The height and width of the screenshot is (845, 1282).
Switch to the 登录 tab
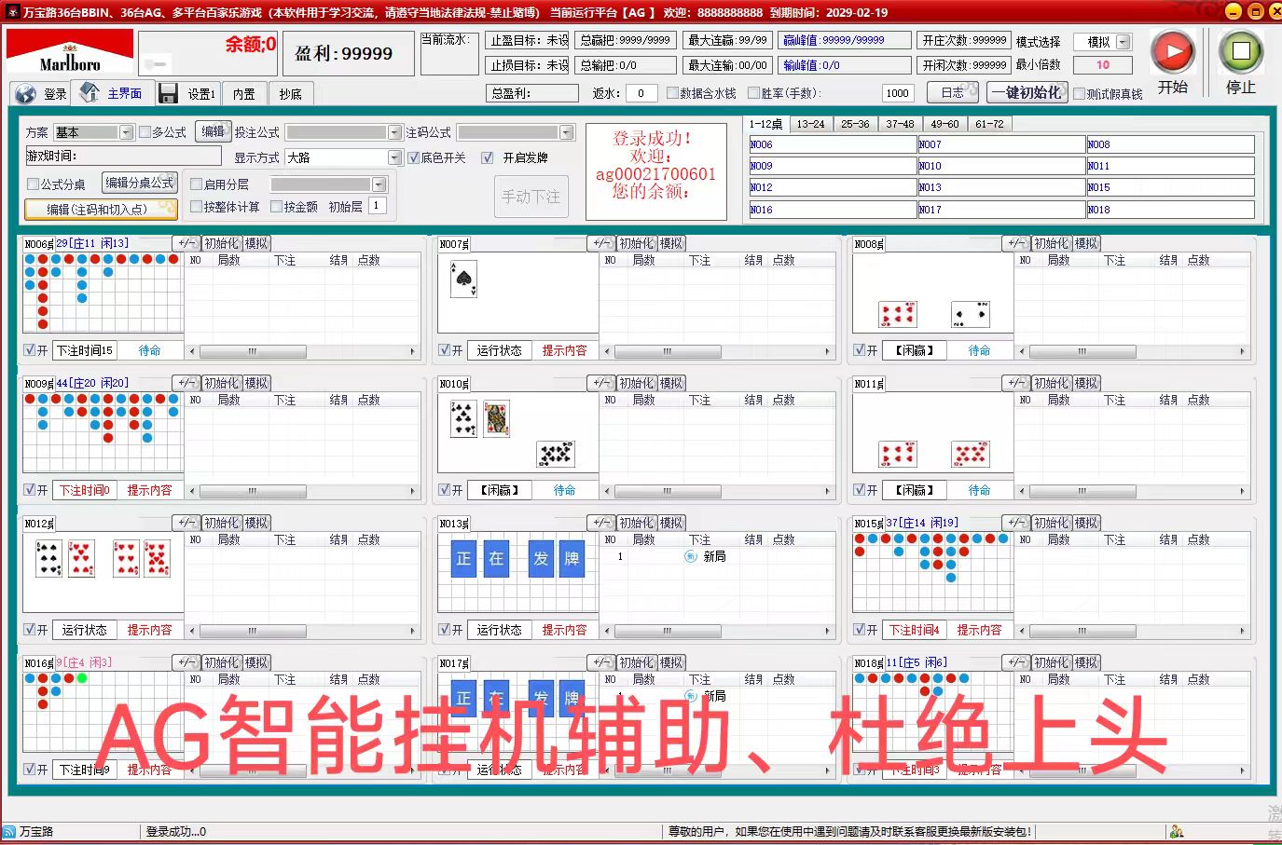[41, 94]
